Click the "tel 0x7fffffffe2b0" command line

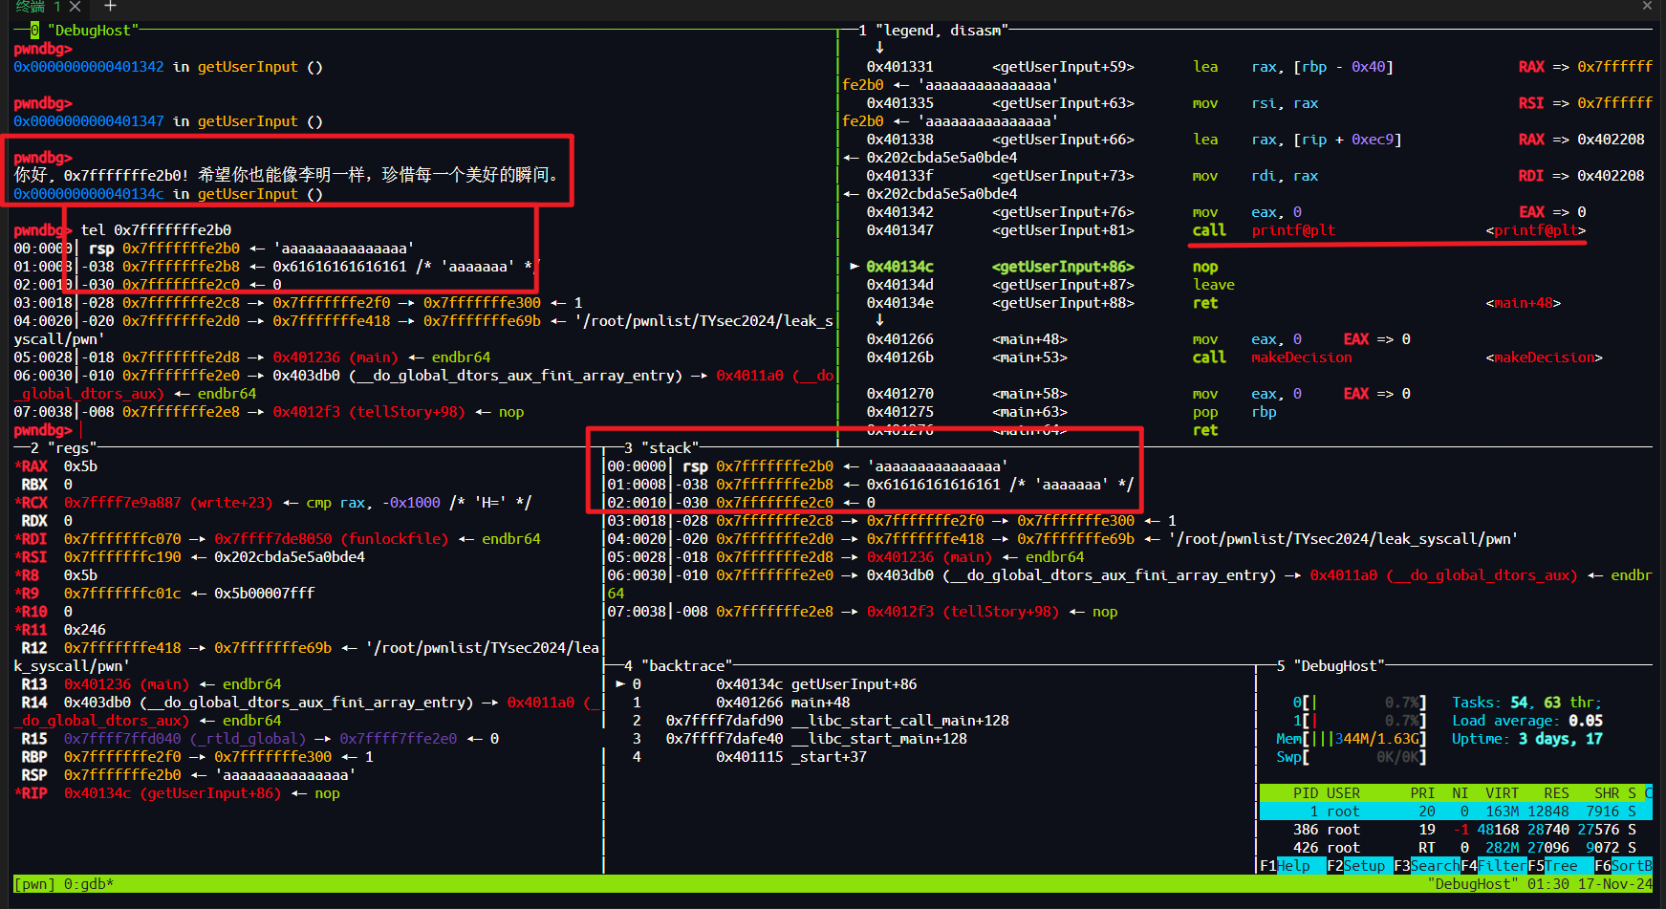coord(156,230)
